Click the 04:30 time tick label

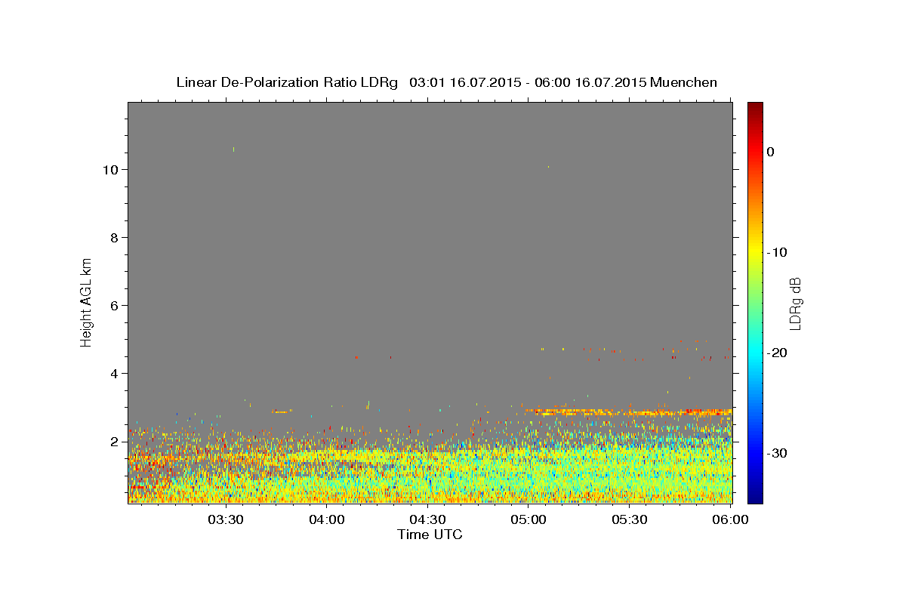pos(428,519)
